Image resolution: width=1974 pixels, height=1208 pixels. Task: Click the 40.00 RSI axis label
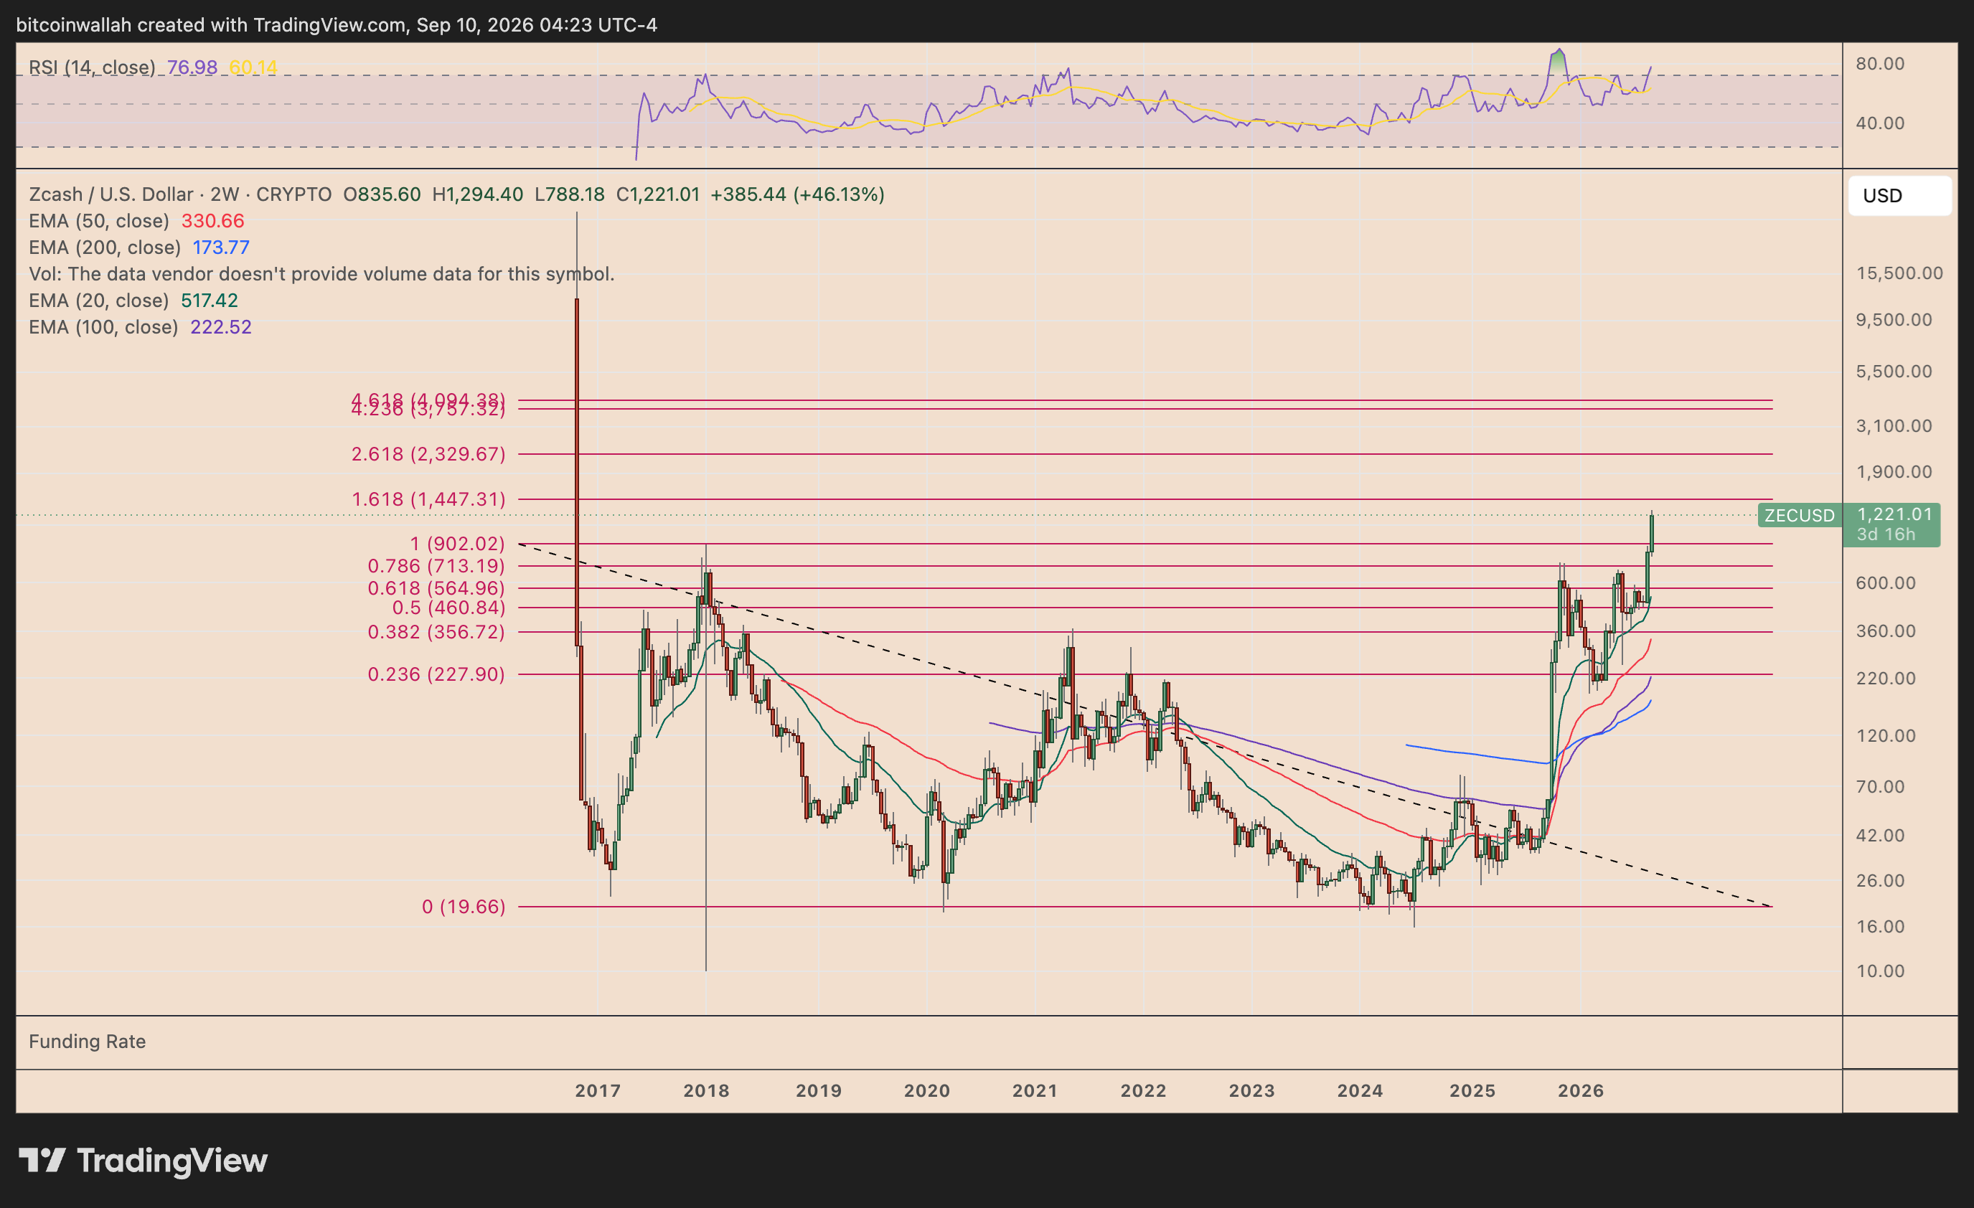pyautogui.click(x=1880, y=123)
